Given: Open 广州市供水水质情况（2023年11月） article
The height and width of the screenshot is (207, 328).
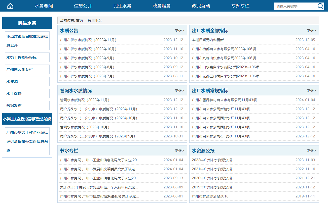Looking at the screenshot, I should [88, 40].
